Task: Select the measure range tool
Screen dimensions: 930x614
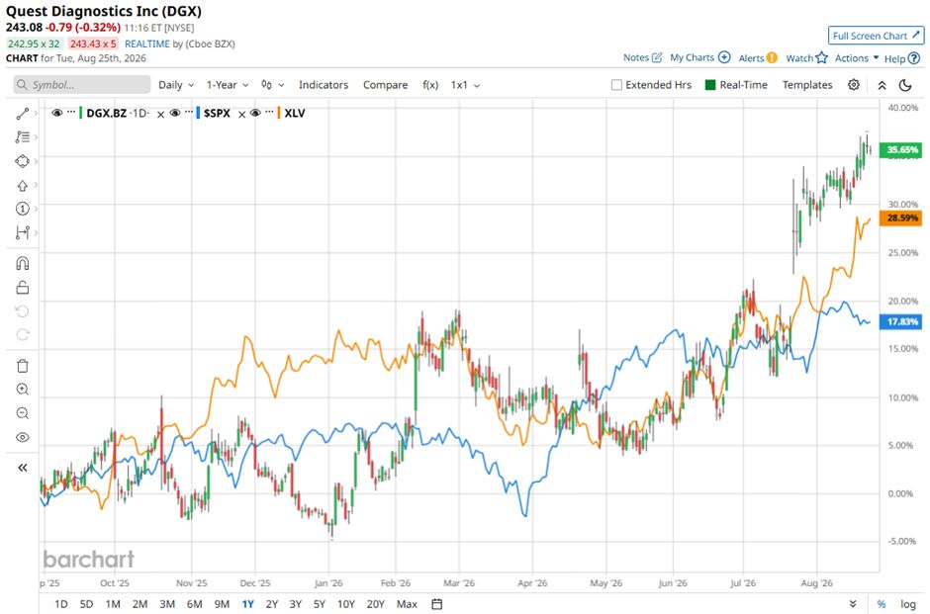Action: (x=23, y=232)
